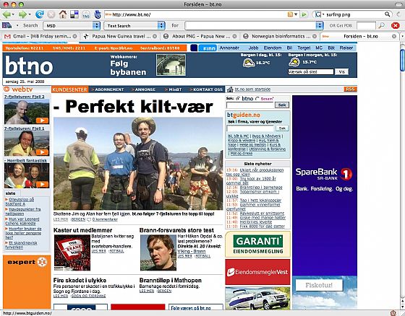Go forward with the green right arrow
This screenshot has height=316, width=405.
[x=22, y=14]
